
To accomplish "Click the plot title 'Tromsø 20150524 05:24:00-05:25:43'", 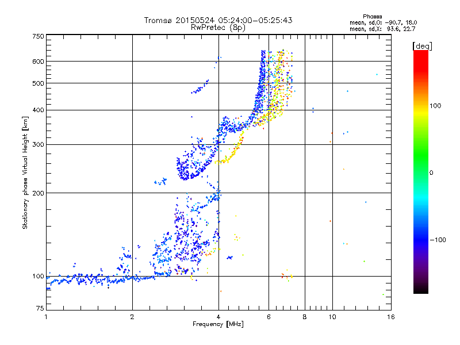I will pos(218,20).
